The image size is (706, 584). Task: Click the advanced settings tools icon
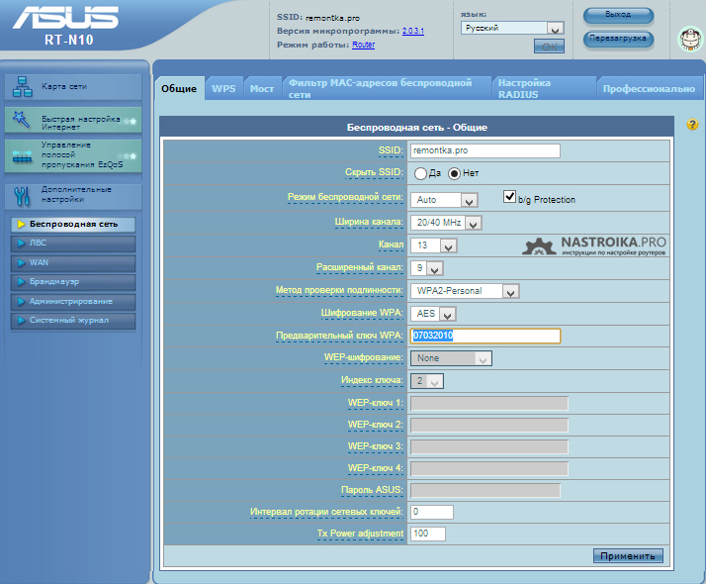coord(22,196)
